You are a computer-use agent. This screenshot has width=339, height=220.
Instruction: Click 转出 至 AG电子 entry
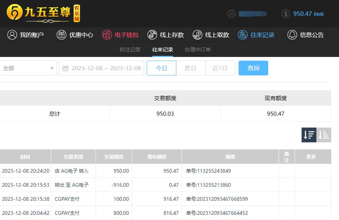72,185
